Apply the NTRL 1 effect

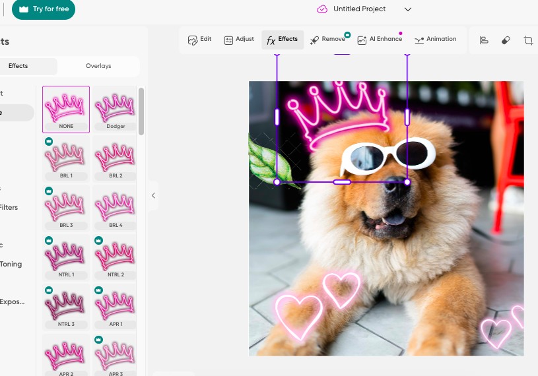(x=66, y=257)
